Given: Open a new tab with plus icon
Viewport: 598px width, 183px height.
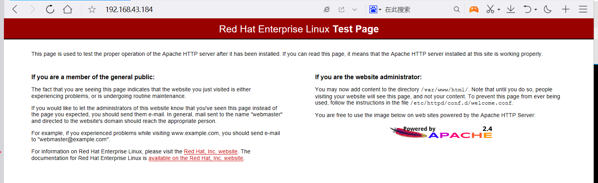Looking at the screenshot, I should point(565,9).
